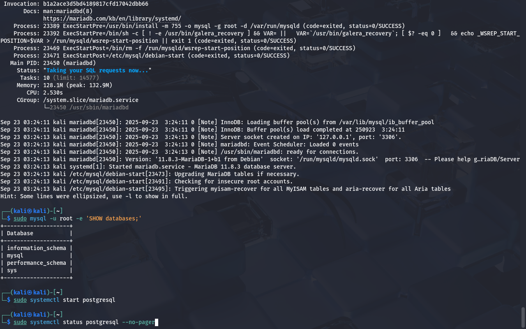Click the mysql row in the database table
526x329 pixels.
(x=15, y=255)
